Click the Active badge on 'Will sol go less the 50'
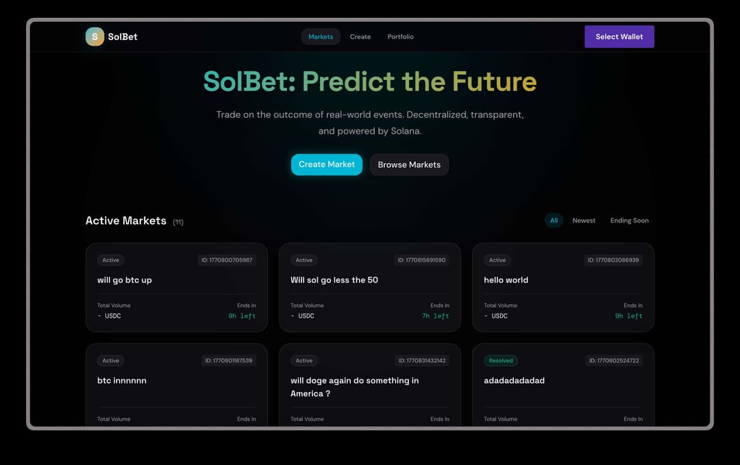Screen dimensions: 740x465 [304, 260]
